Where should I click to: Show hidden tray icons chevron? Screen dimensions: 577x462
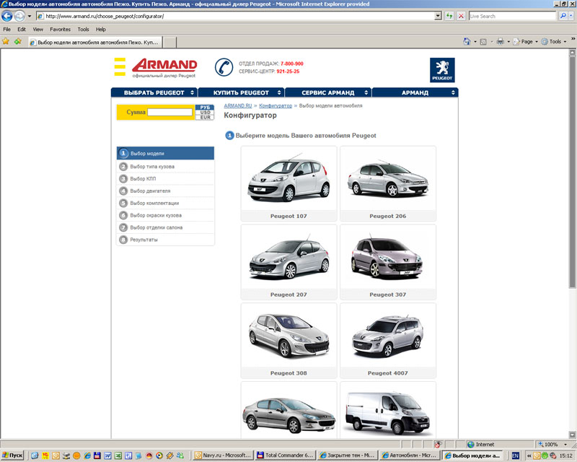click(529, 456)
